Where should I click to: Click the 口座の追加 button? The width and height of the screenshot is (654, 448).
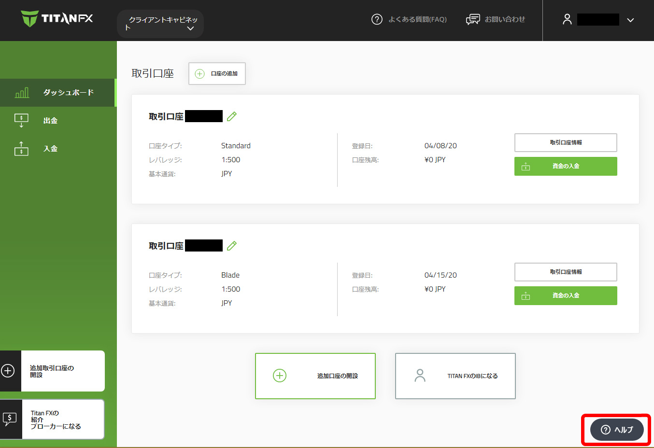[x=217, y=74]
